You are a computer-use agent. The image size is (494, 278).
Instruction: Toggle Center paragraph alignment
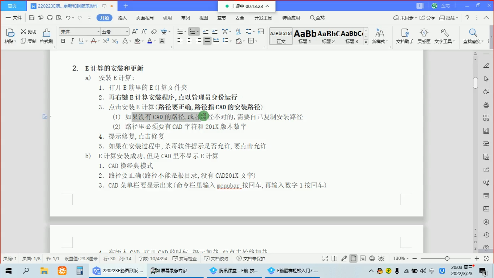pos(189,41)
